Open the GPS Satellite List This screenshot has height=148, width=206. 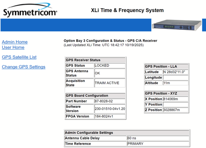19,57
